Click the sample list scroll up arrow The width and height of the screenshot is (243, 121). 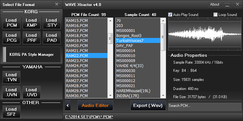(163, 20)
